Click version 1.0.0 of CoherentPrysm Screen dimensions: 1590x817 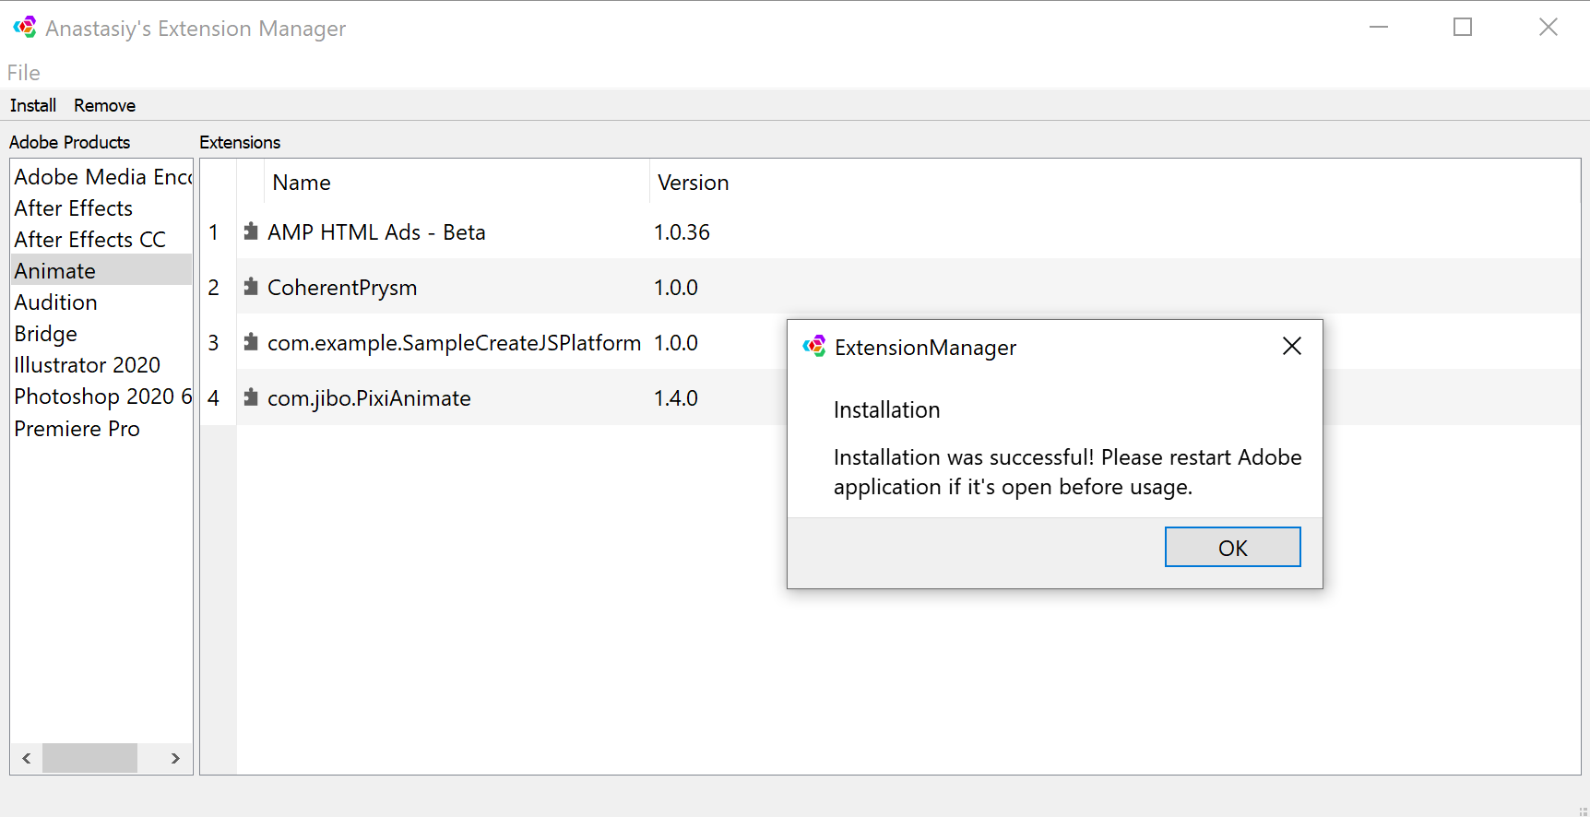coord(676,287)
